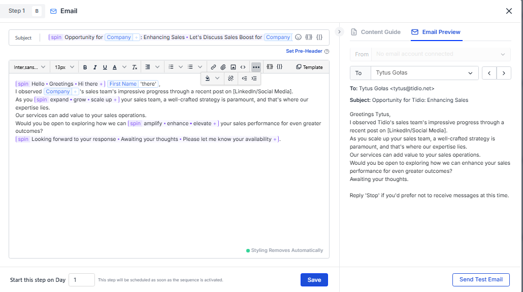Click first Company variable in subject
This screenshot has height=292, width=523.
pos(119,38)
